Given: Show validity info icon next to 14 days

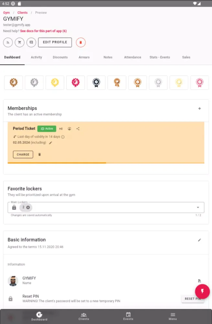Looking at the screenshot, I should pyautogui.click(x=63, y=137).
